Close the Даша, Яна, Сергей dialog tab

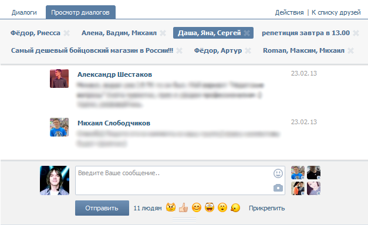coord(247,33)
